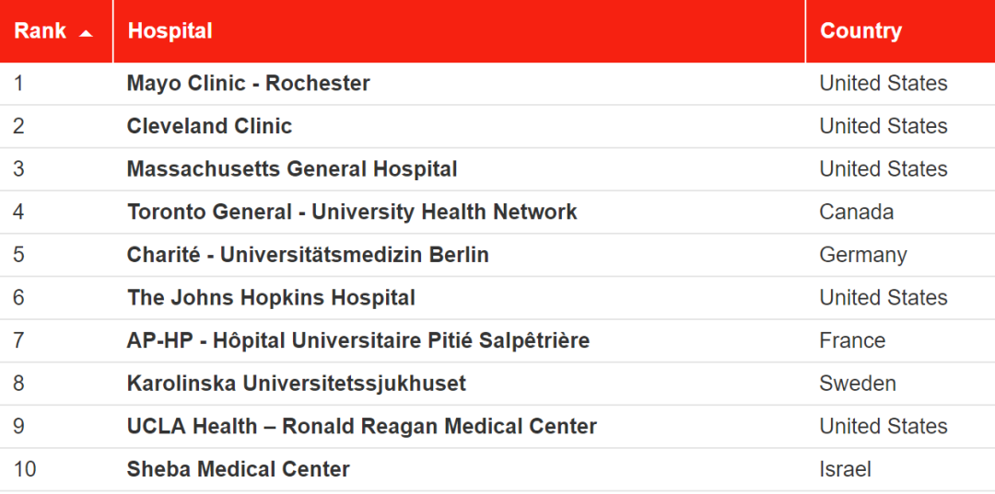
Task: Open the Cleveland Clinic entry
Action: (209, 126)
